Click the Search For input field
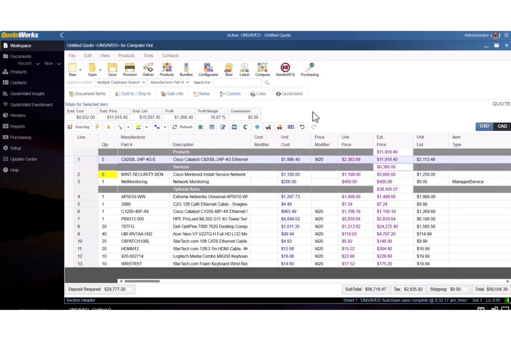 [237, 82]
